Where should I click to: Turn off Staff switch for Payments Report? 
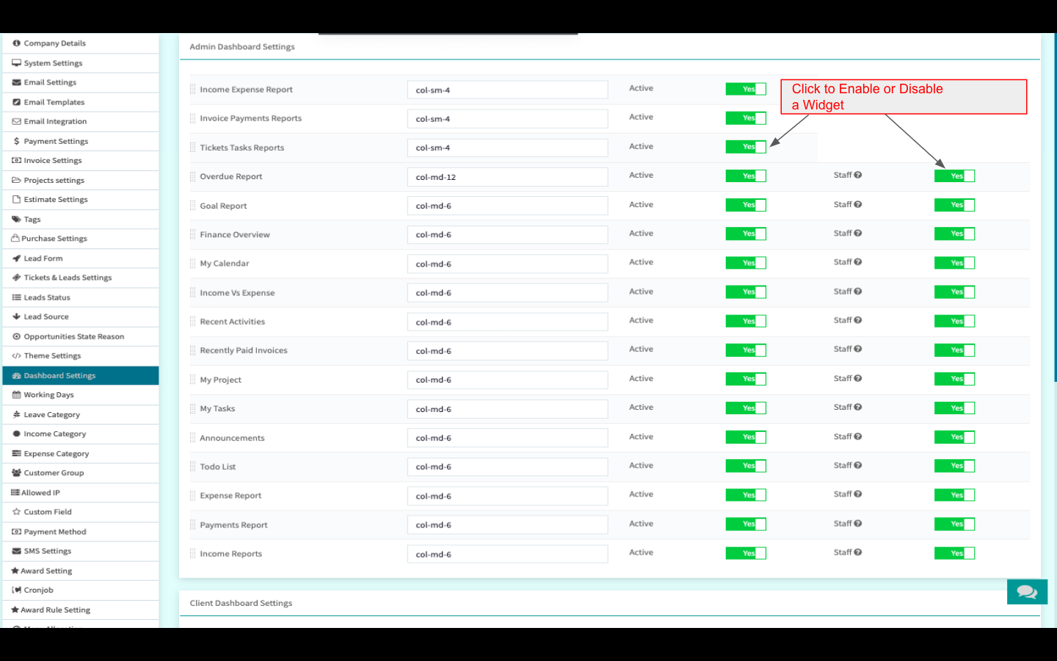tap(954, 524)
